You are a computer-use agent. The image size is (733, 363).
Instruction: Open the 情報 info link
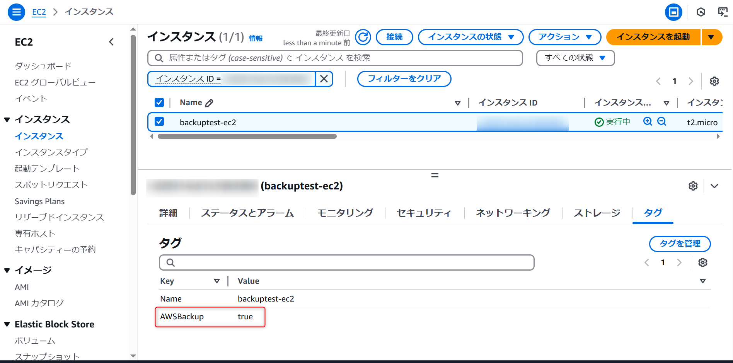point(256,39)
